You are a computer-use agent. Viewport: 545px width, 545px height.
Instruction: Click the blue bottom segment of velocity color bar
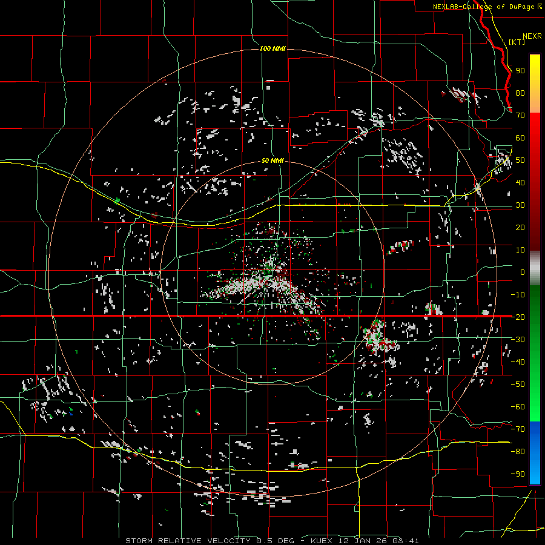[x=535, y=452]
